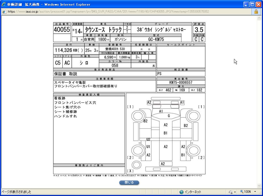Minimize the Internet Explorer window

246,4
